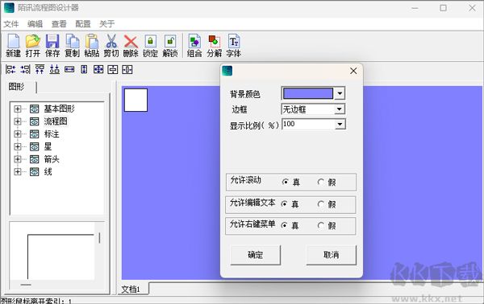The height and width of the screenshot is (304, 484).
Task: Open the 显示比例 dropdown arrow
Action: coord(340,125)
